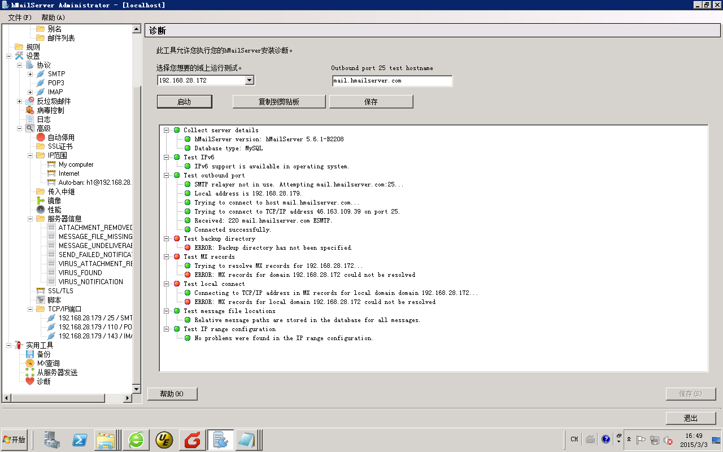Launch PowerShell from the taskbar

pos(80,440)
